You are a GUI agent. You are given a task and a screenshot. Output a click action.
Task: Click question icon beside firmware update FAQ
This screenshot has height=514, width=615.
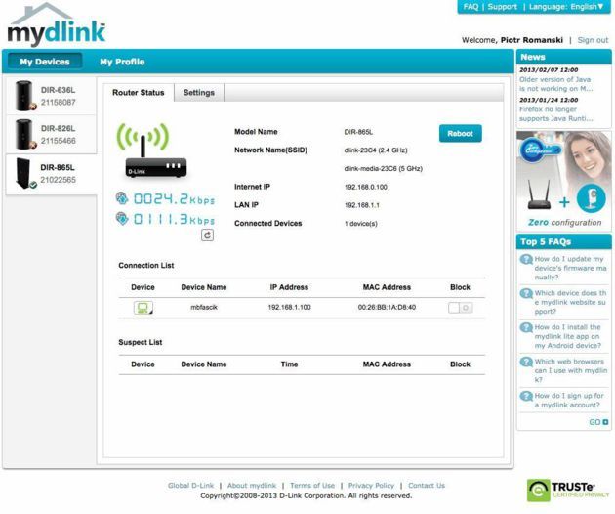526,260
